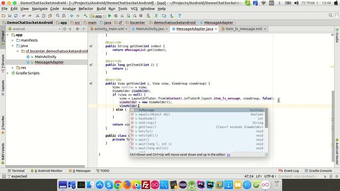Click the project panel settings gear icon
Image resolution: width=340 pixels, height=191 pixels.
tap(78, 29)
